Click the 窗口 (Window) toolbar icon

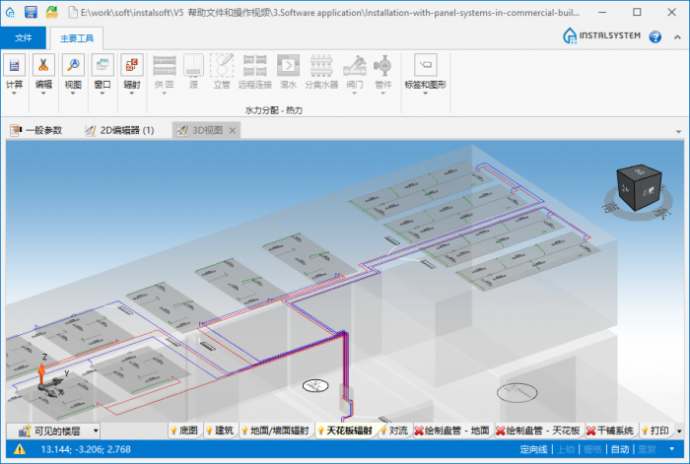tap(103, 72)
